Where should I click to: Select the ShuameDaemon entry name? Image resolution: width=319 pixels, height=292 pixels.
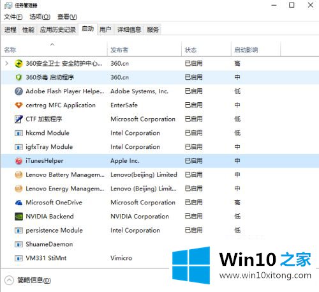tap(49, 244)
